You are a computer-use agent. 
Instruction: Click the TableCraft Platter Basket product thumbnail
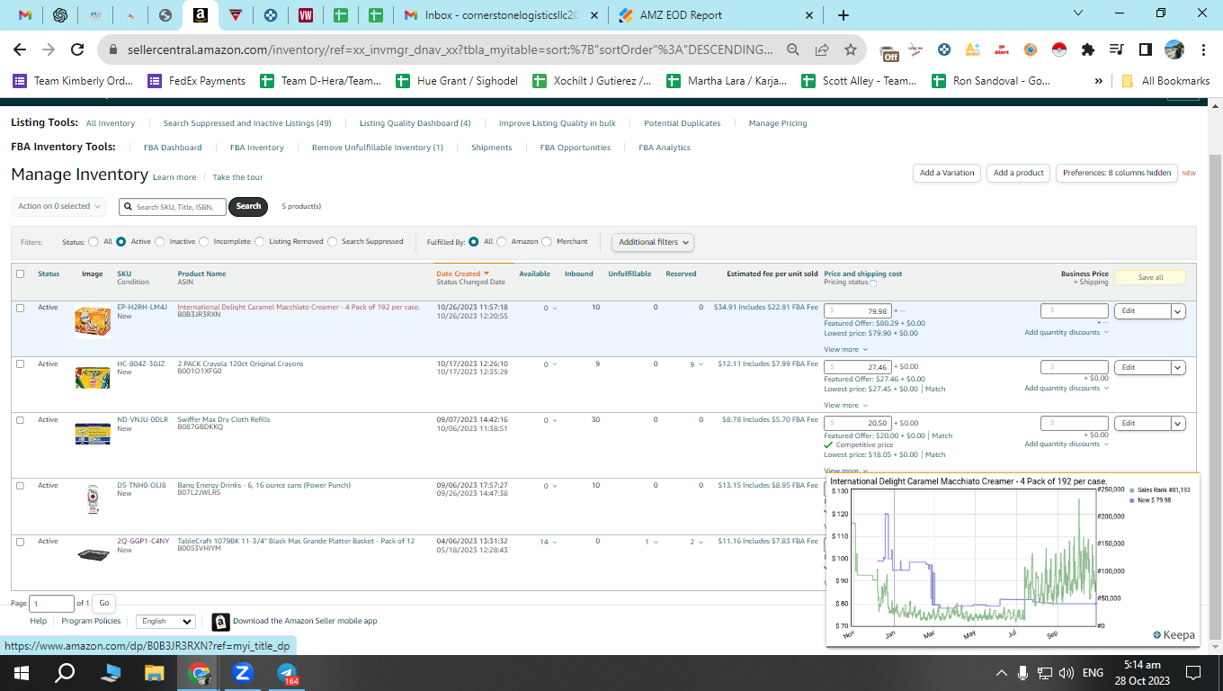pos(93,553)
